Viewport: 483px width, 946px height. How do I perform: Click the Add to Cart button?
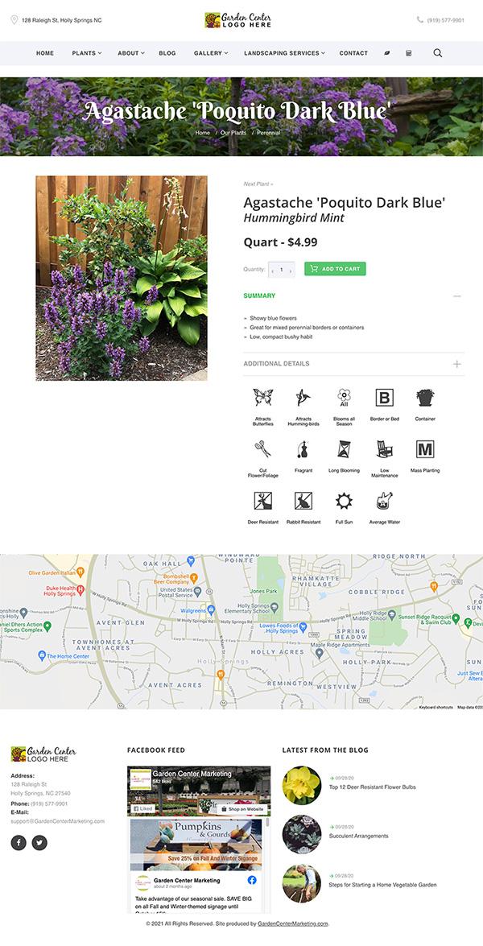335,268
